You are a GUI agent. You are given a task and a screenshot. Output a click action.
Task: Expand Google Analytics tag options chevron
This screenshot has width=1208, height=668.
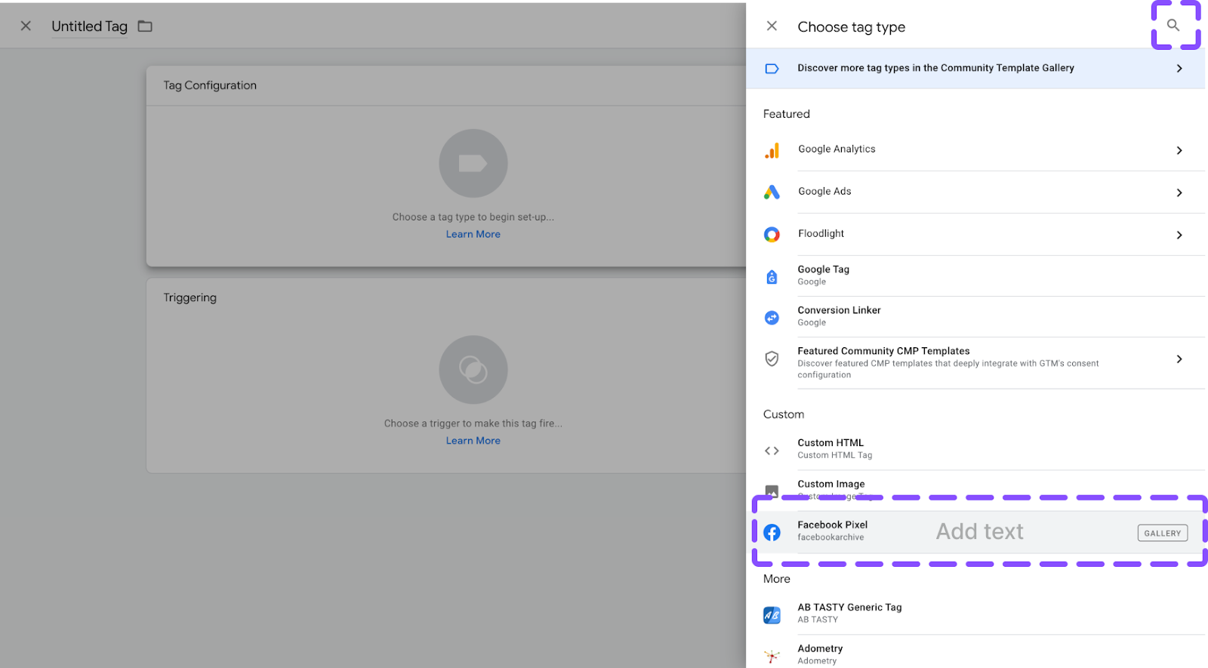tap(1179, 150)
